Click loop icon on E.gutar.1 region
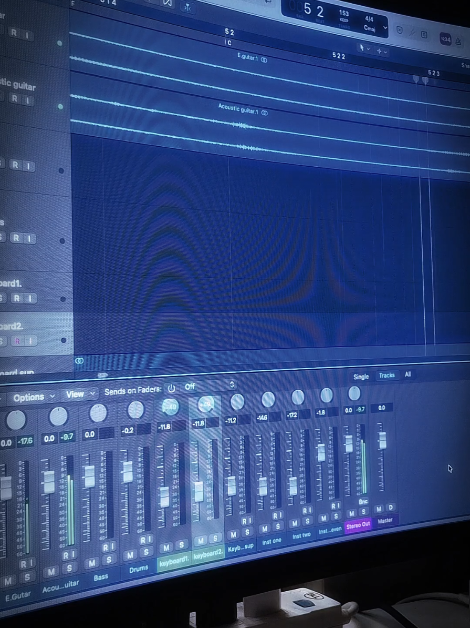The width and height of the screenshot is (470, 628). point(264,59)
